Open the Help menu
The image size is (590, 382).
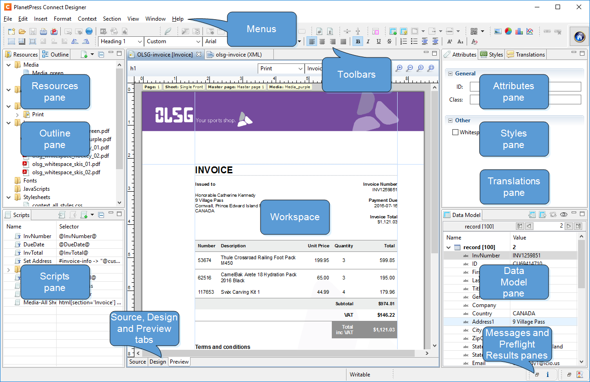pyautogui.click(x=178, y=19)
